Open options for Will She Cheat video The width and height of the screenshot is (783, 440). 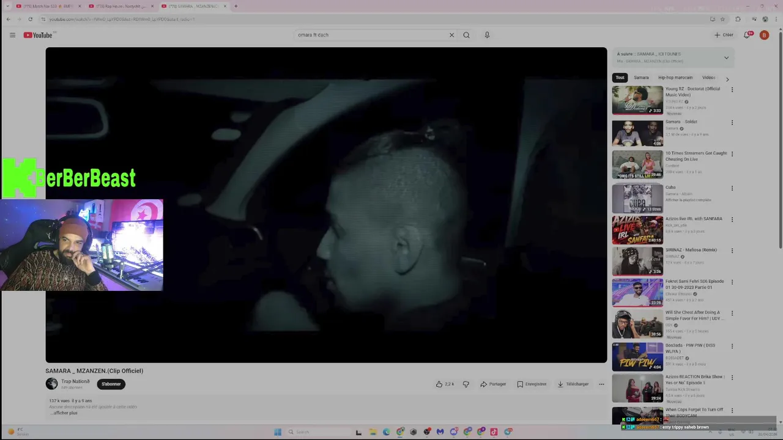(732, 313)
